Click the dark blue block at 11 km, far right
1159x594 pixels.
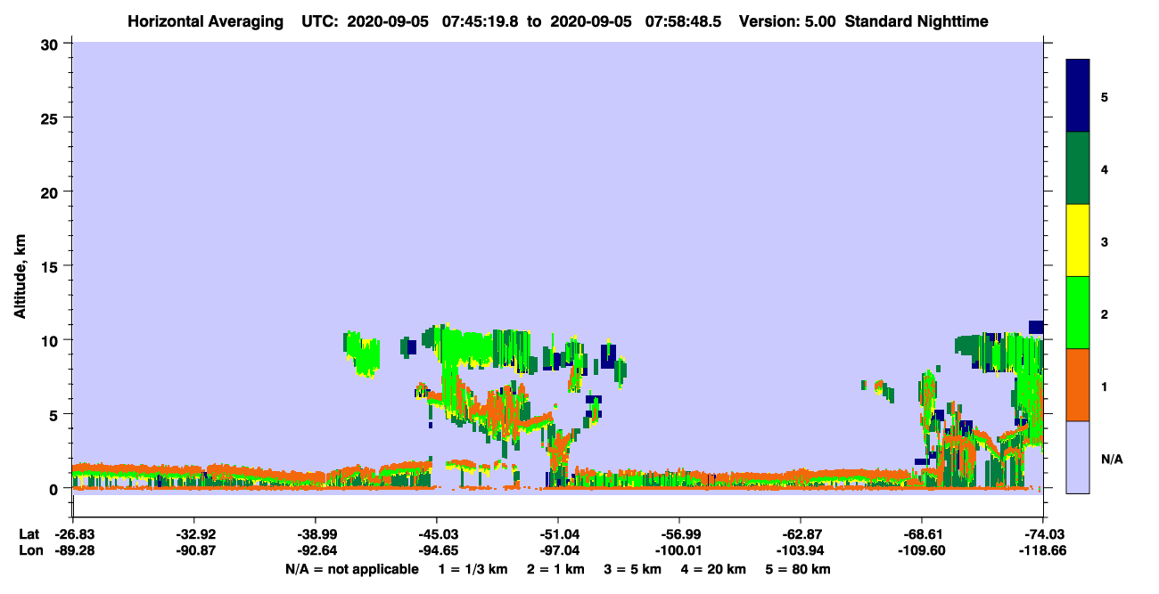[1035, 327]
